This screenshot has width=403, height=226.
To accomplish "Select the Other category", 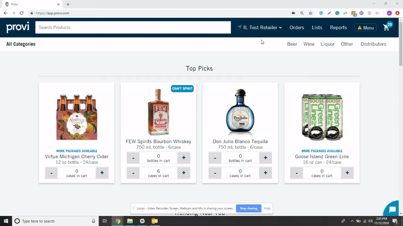I will point(347,44).
